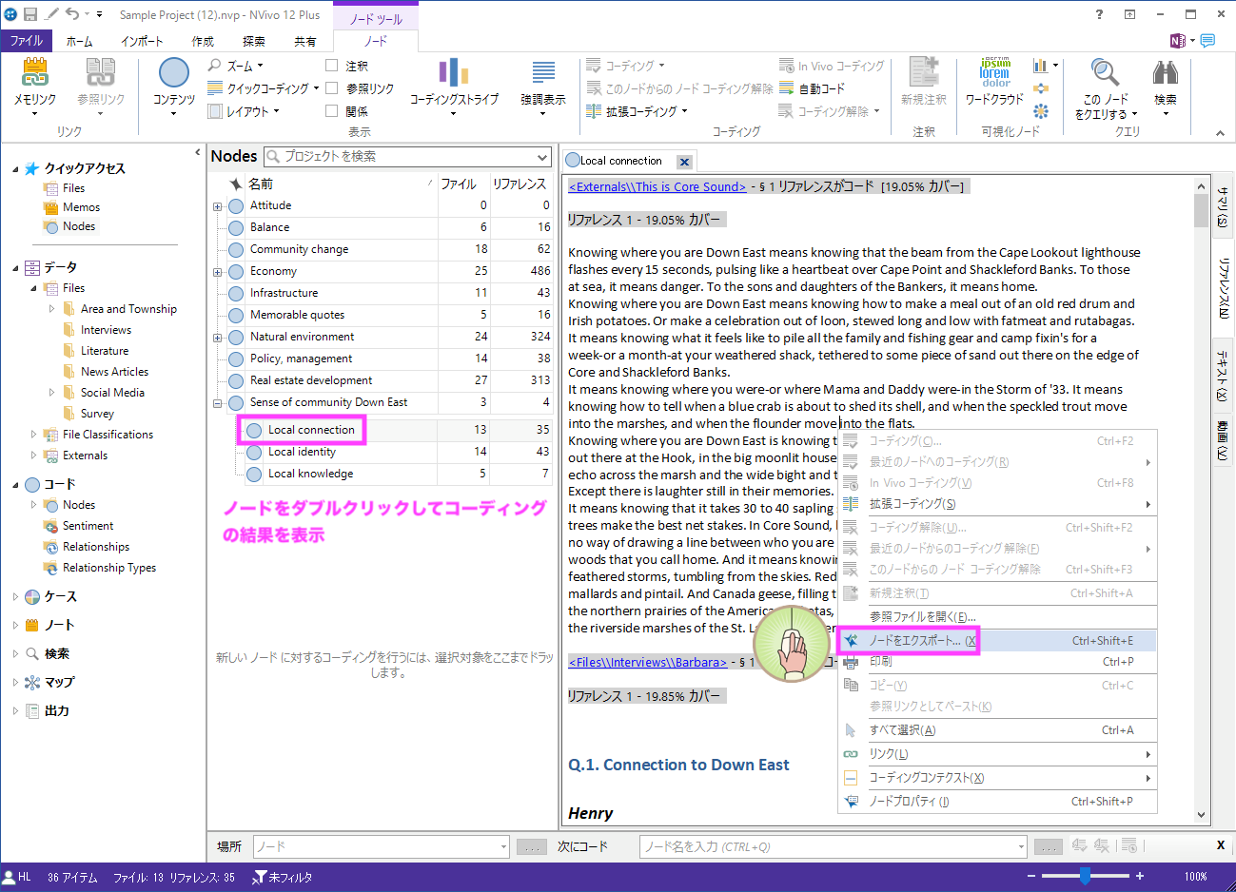Click the コーディングストライプ icon

tap(454, 75)
